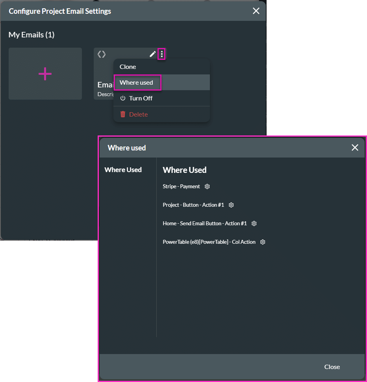Select the Where Used sidebar tab
Screen dimensions: 367x382
point(123,170)
